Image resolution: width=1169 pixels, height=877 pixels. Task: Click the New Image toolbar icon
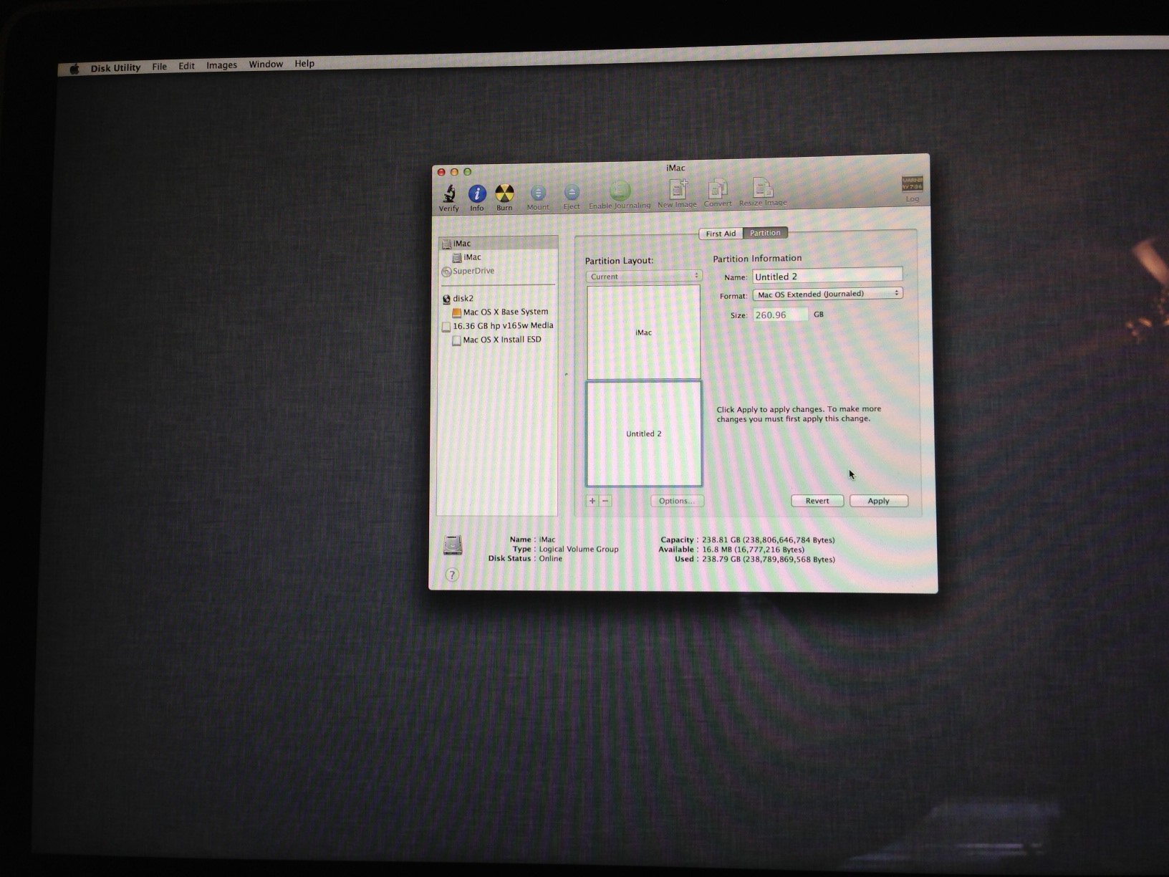(677, 194)
